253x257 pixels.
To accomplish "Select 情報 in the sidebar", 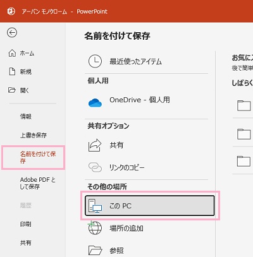I will [26, 116].
